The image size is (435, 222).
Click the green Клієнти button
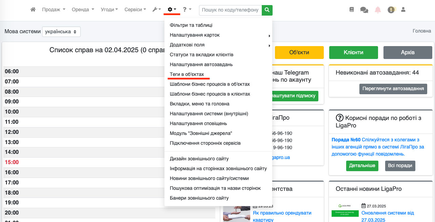[353, 53]
